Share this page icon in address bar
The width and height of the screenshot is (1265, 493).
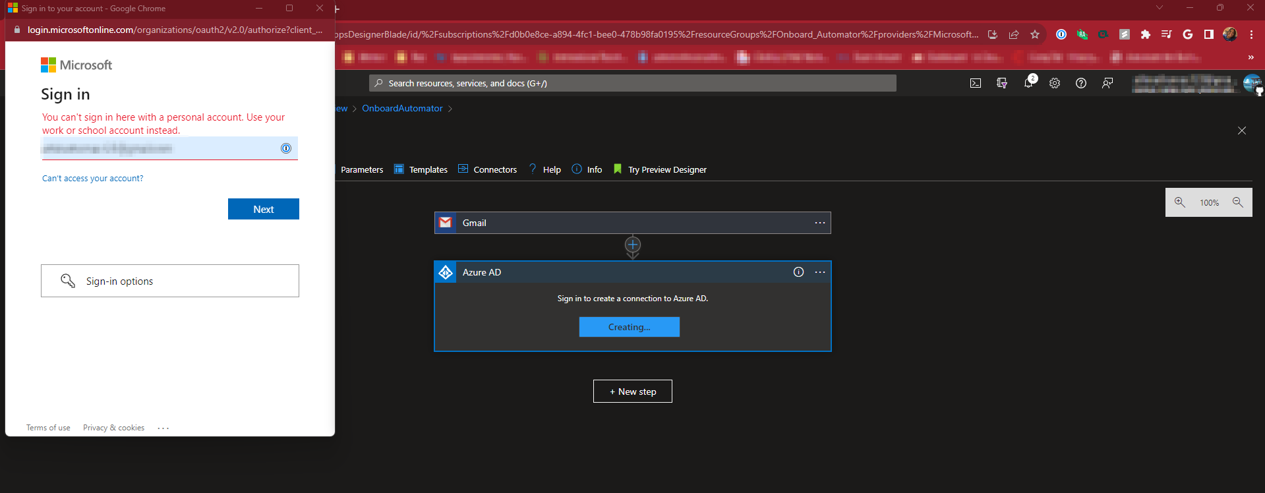(x=1014, y=34)
